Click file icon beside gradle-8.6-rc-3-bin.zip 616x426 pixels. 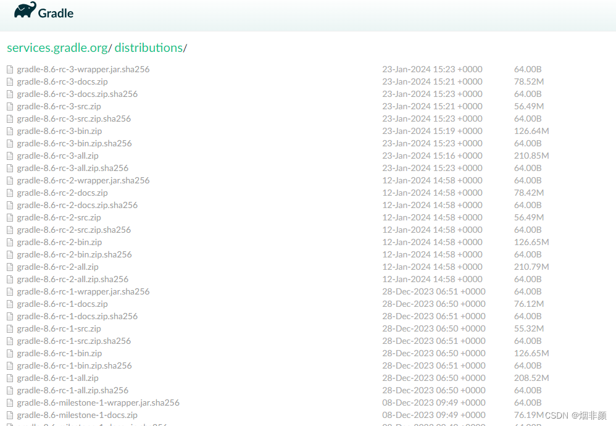pos(10,132)
